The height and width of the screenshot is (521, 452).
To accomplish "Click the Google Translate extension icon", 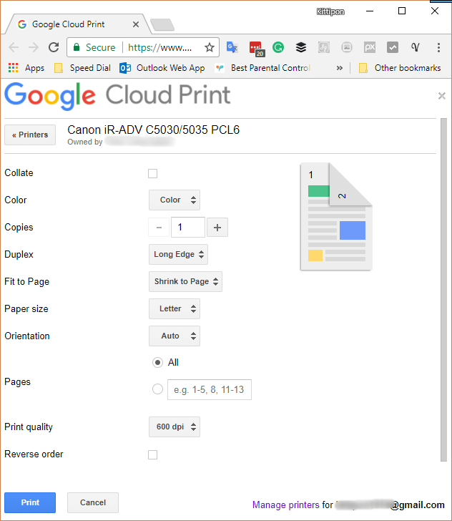I will click(x=232, y=47).
